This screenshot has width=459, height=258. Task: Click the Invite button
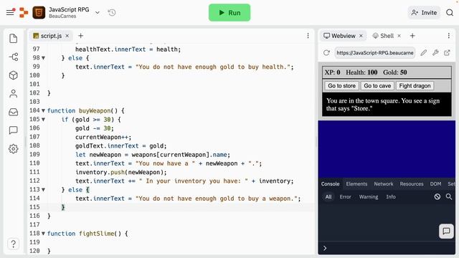point(424,13)
